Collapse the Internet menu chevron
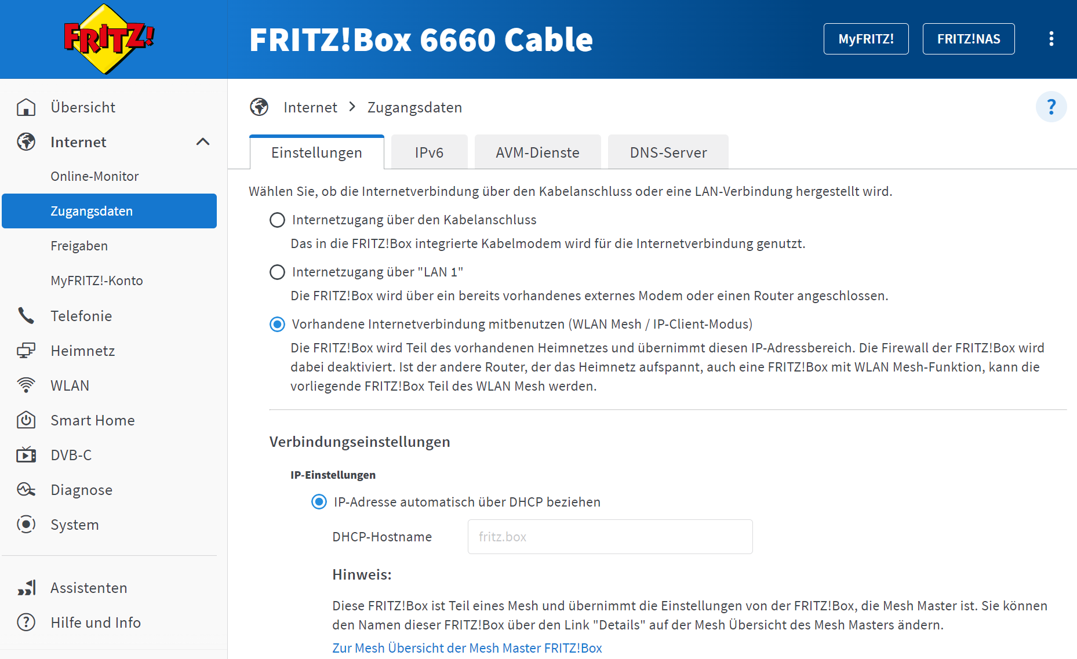This screenshot has height=659, width=1077. coord(203,142)
